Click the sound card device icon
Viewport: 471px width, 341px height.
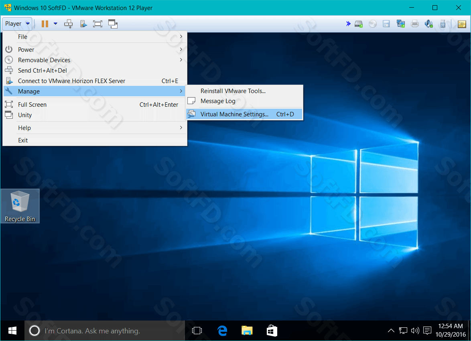428,24
